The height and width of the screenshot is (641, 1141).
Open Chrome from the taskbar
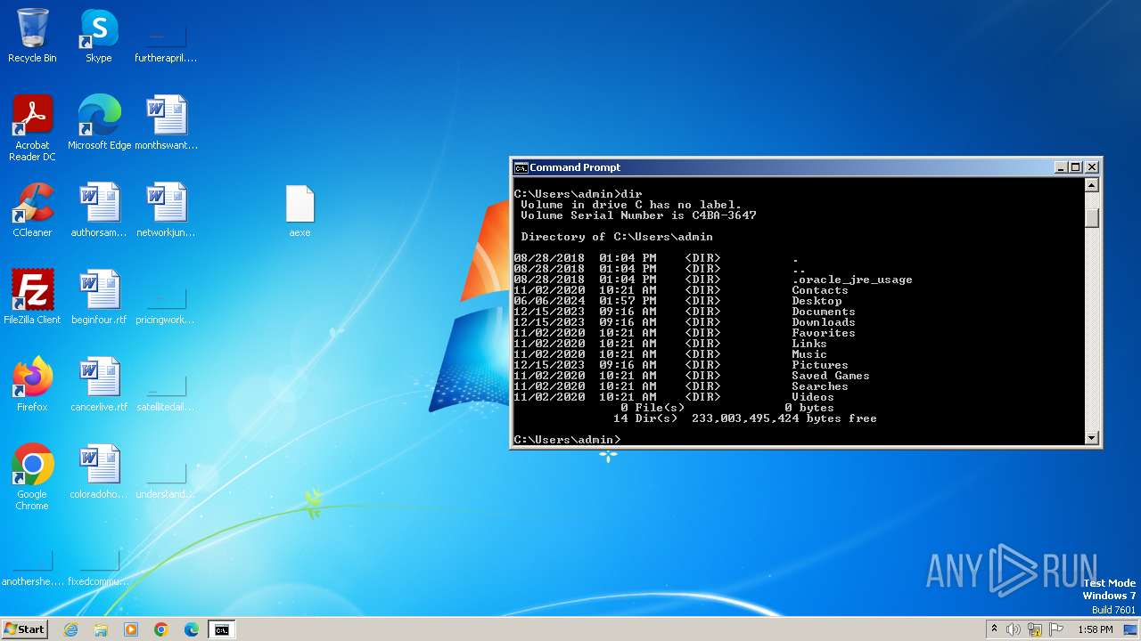pyautogui.click(x=161, y=629)
